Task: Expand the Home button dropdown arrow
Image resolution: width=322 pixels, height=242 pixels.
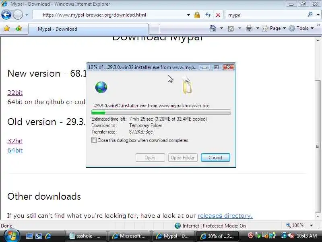Action: (x=221, y=28)
